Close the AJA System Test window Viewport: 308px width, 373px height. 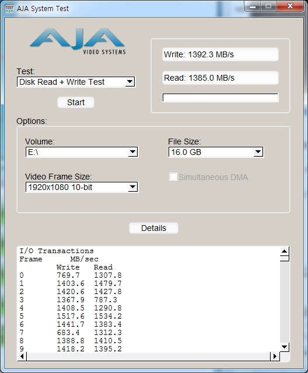point(290,6)
